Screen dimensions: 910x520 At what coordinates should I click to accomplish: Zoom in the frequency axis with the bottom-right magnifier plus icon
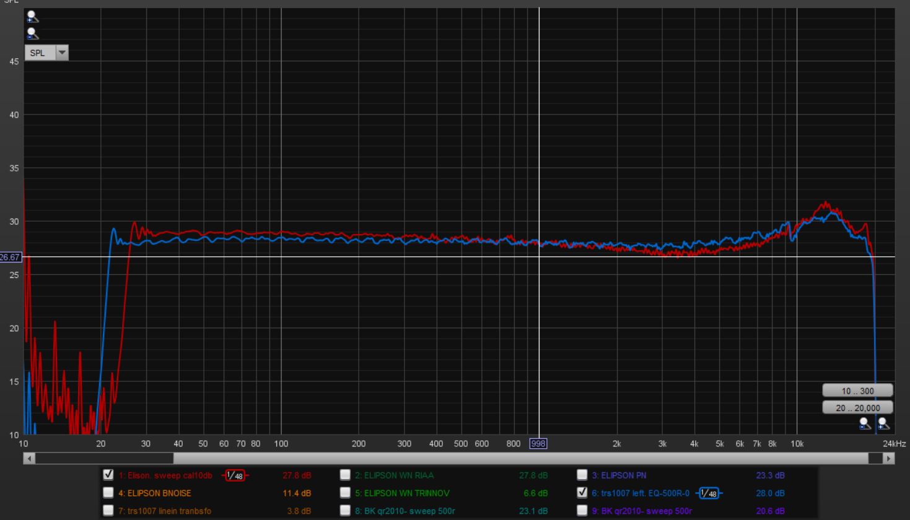click(883, 423)
